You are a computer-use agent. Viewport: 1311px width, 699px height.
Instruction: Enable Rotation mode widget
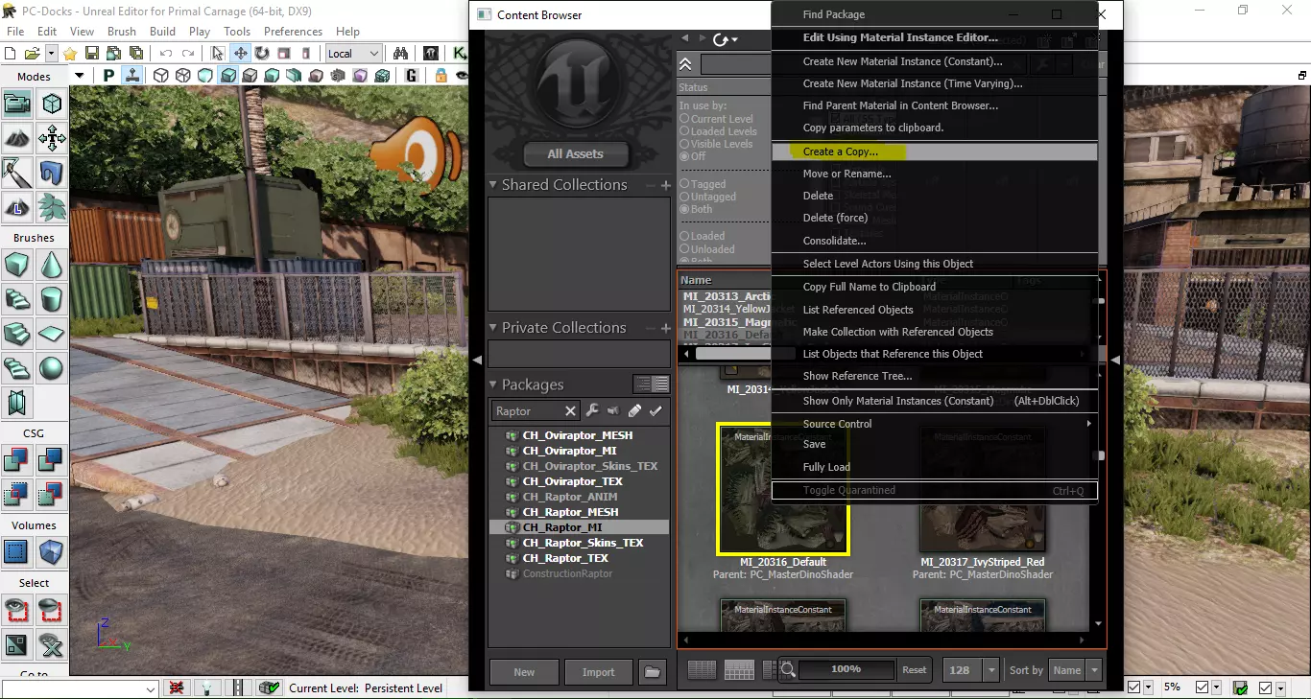(x=262, y=54)
